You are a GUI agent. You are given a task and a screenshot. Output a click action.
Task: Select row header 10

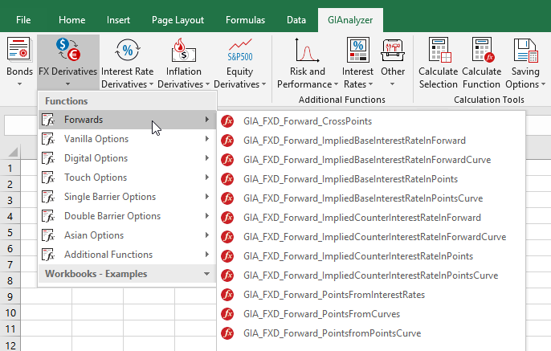pos(10,312)
